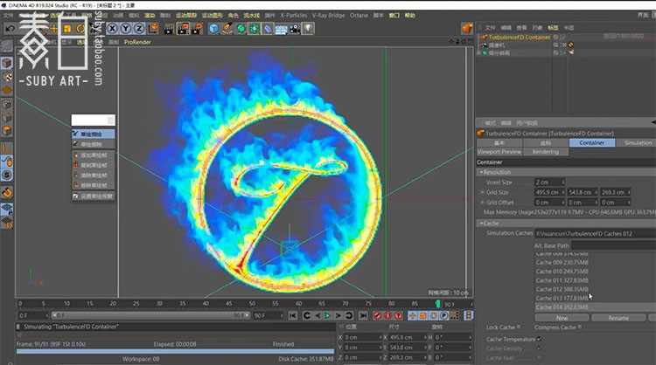Click the deformer toolbar icon
Image resolution: width=656 pixels, height=365 pixels.
(268, 29)
